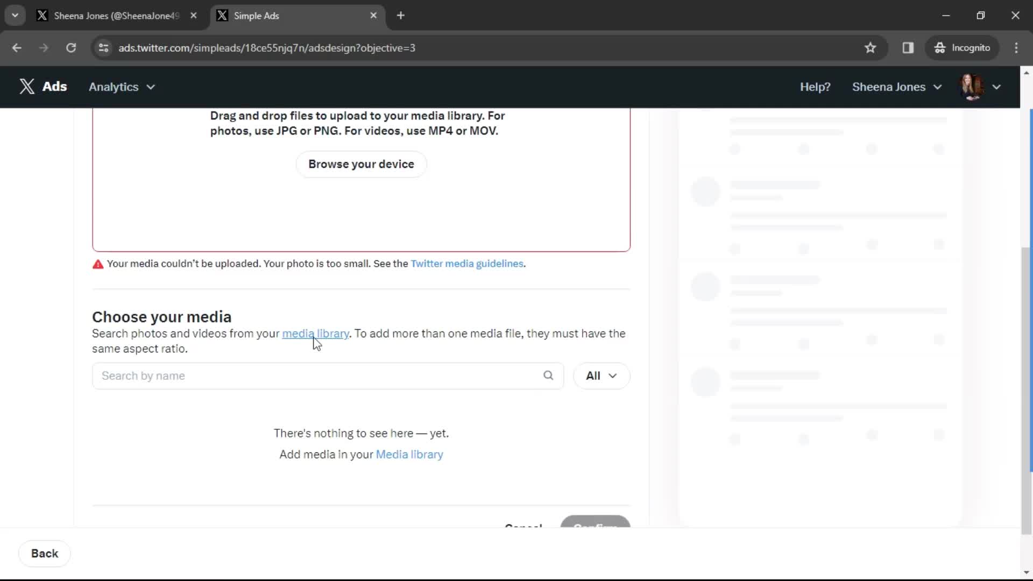Click the browser extensions puzzle icon
1033x581 pixels.
(x=908, y=47)
